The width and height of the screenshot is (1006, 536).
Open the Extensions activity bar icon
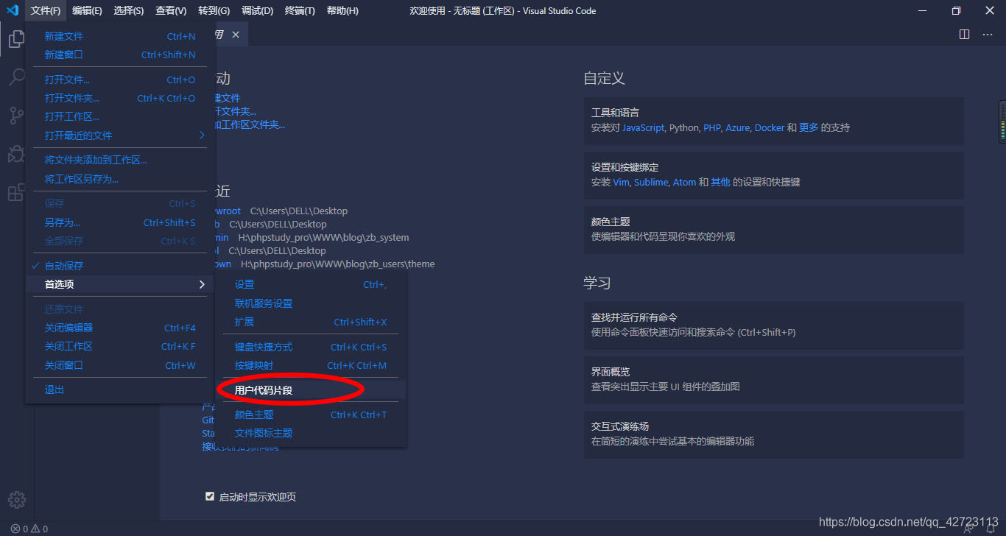[x=16, y=192]
